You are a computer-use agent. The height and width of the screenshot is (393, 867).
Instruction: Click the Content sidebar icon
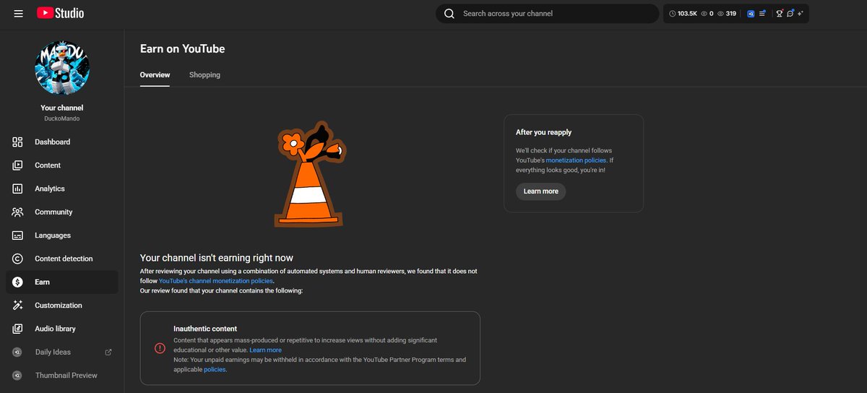click(x=18, y=165)
